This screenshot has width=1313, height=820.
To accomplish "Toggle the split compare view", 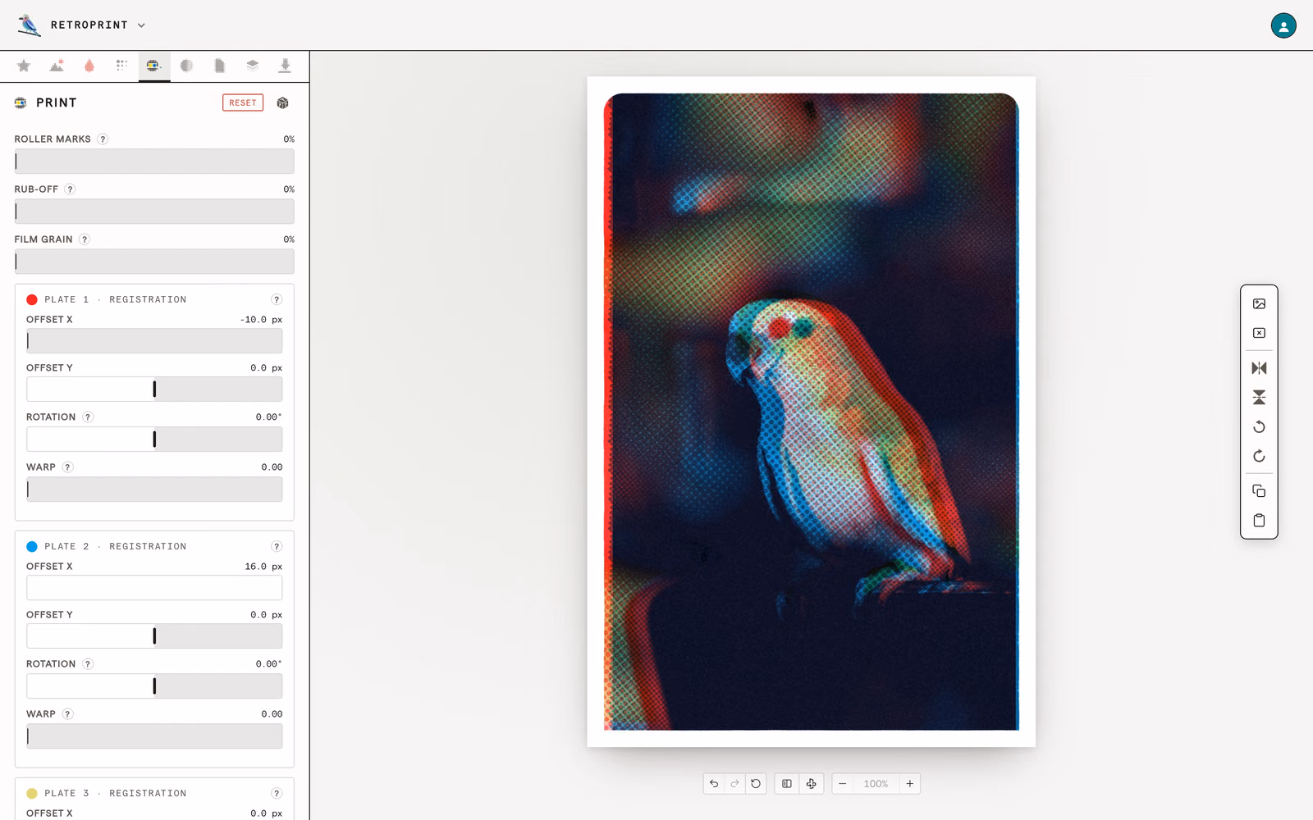I will (787, 784).
